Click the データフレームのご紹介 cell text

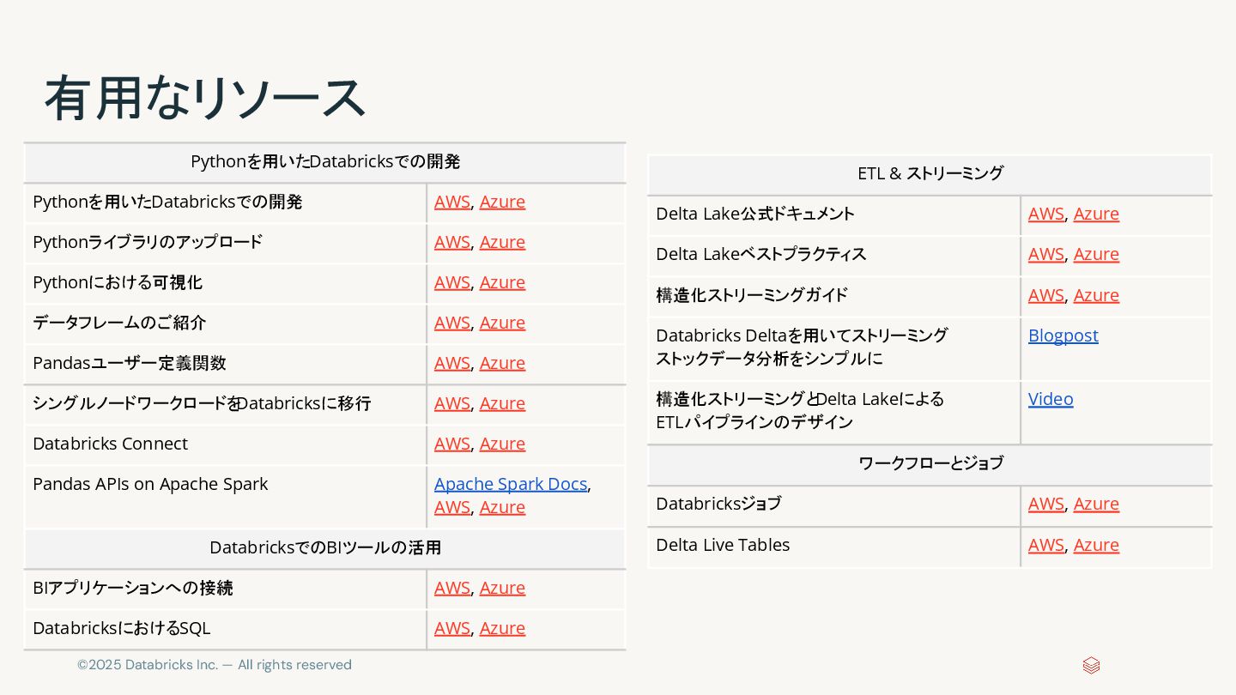pos(119,323)
